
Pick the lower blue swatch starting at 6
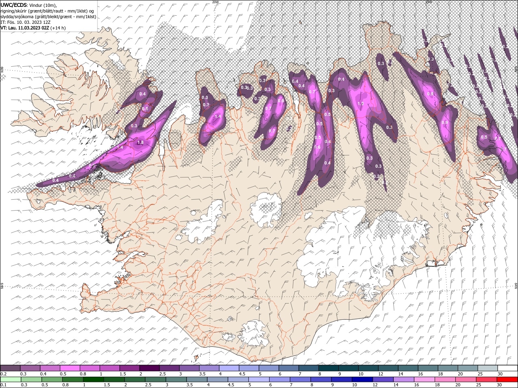[280, 380]
